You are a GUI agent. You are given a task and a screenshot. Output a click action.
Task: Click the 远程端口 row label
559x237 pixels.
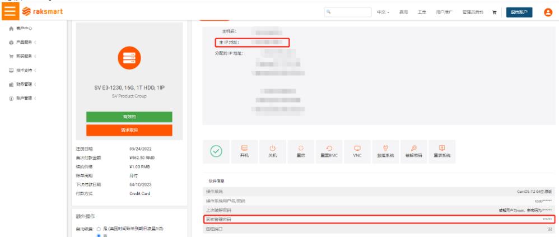click(x=215, y=229)
